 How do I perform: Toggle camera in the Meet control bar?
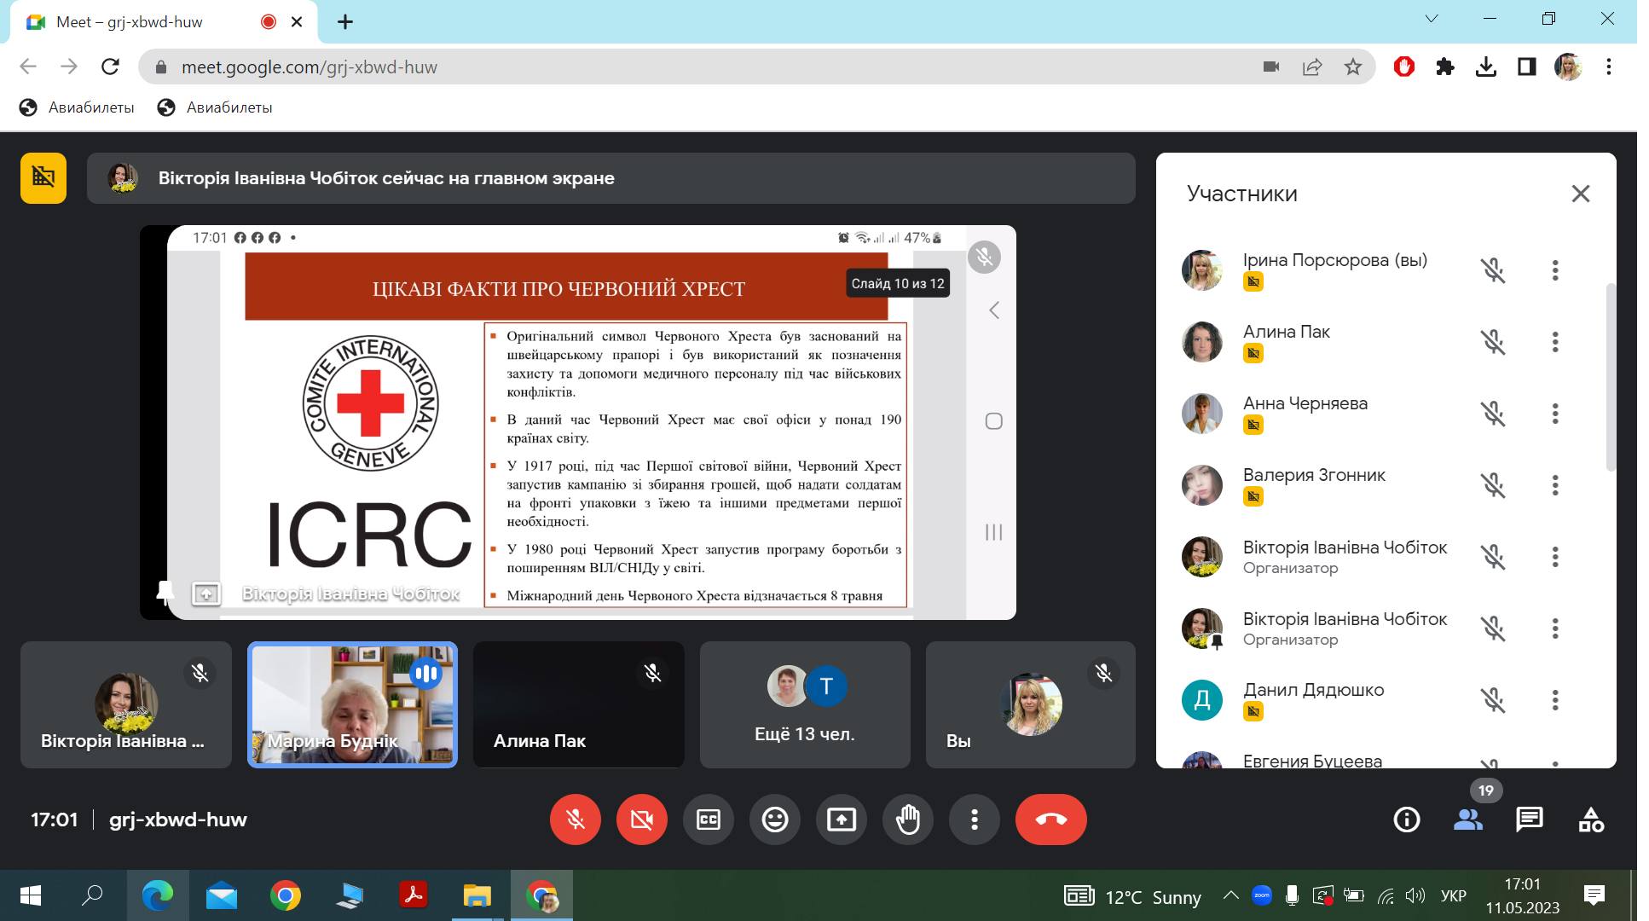[x=642, y=820]
